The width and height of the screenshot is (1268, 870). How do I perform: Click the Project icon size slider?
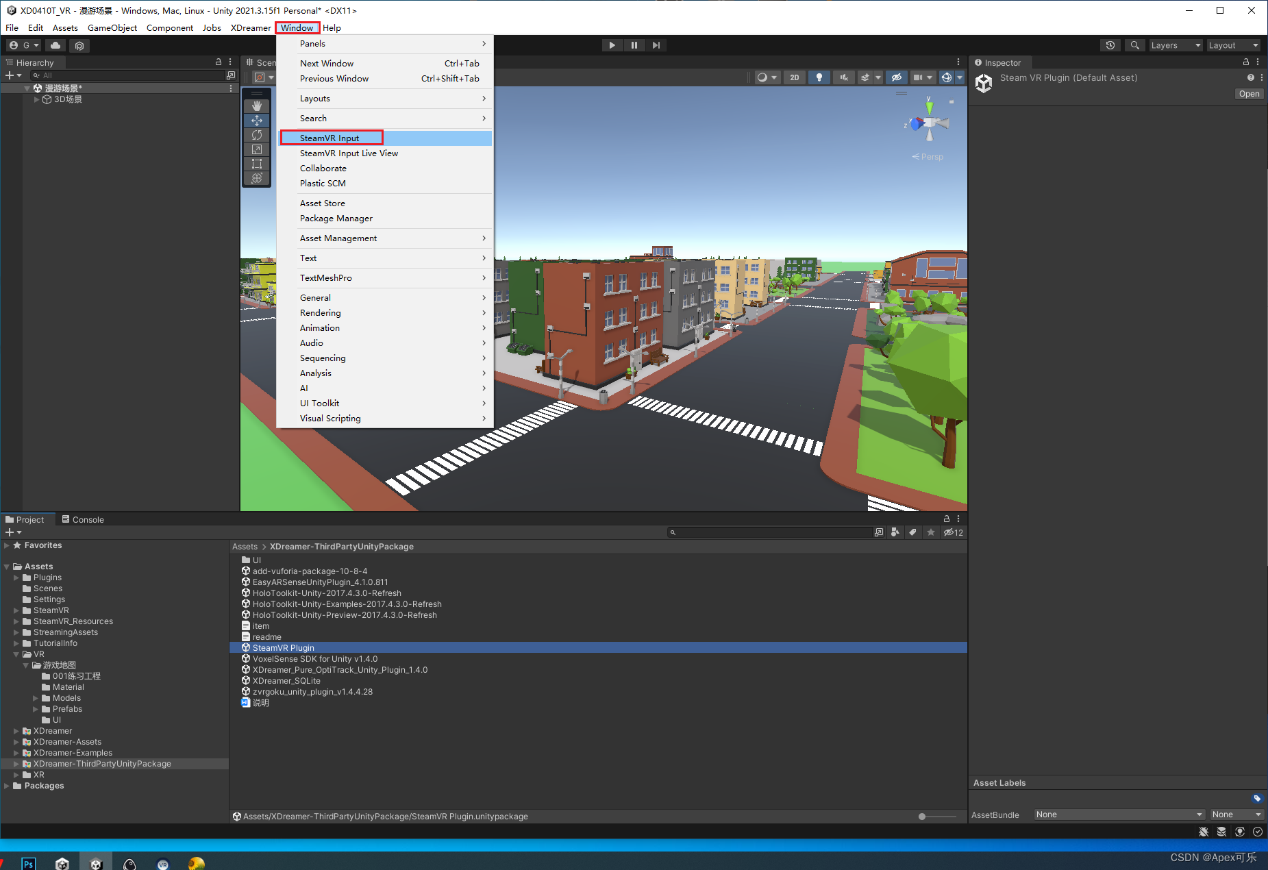tap(938, 816)
